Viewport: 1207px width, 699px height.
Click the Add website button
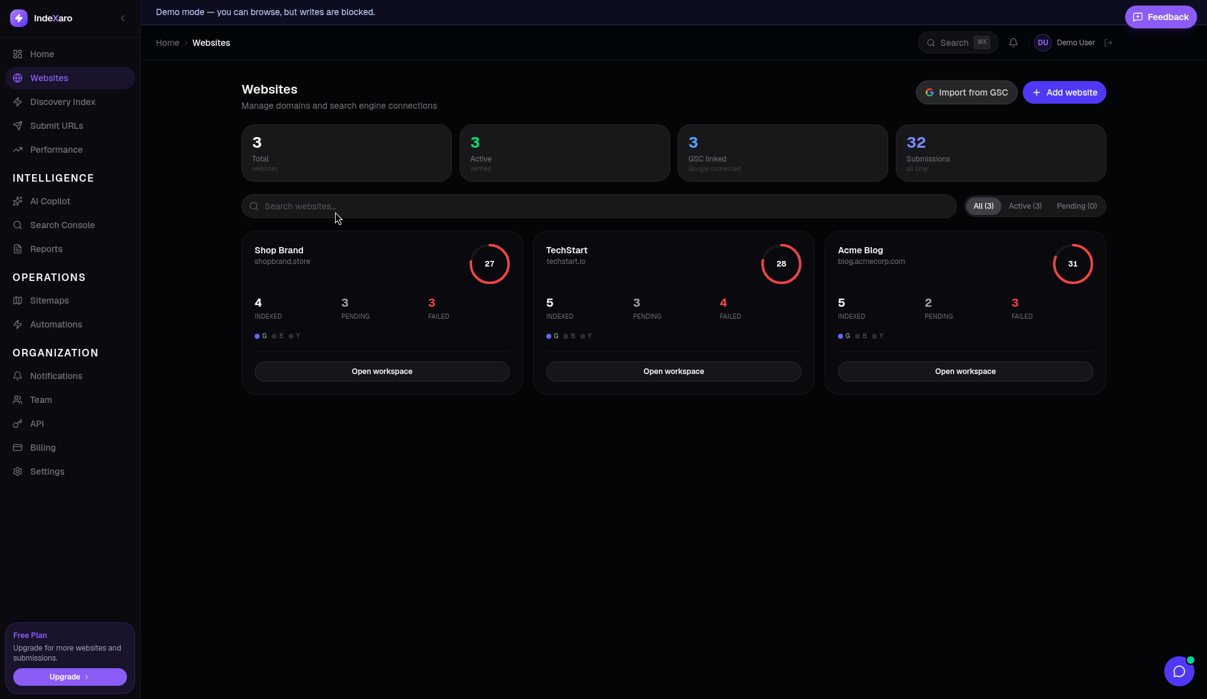click(1064, 92)
